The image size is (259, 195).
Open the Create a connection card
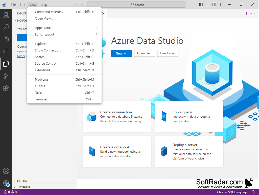coord(117,116)
